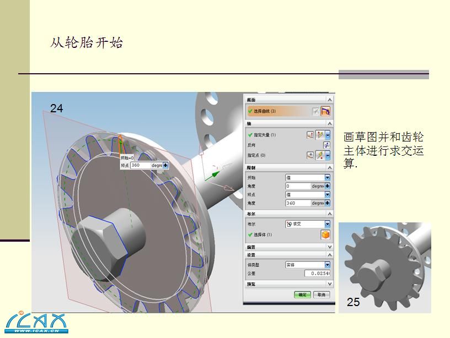450x338 pixels.
Task: Click the on-screen 终点 360 input in viewport
Action: click(x=140, y=165)
